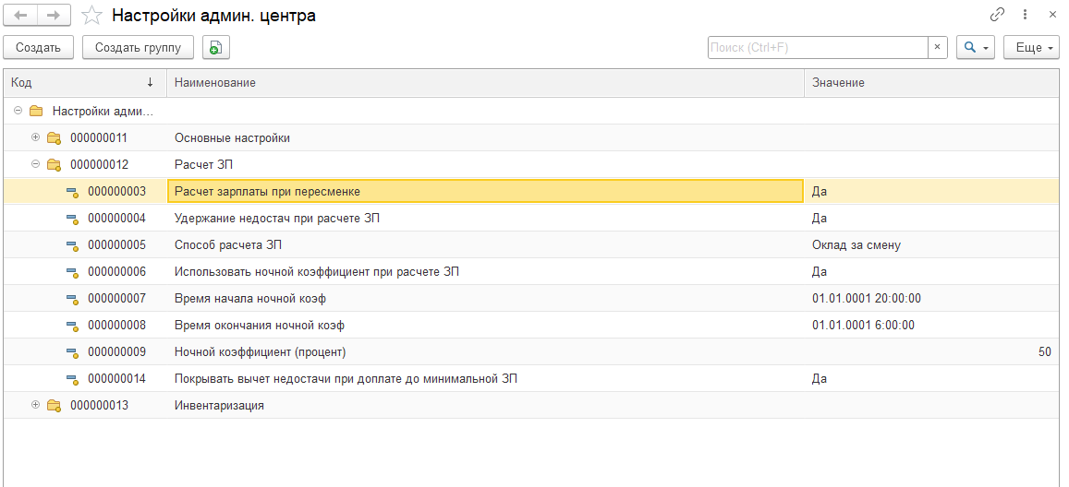Collapse the root Настройки админ folder
Image resolution: width=1069 pixels, height=487 pixels.
tap(18, 112)
